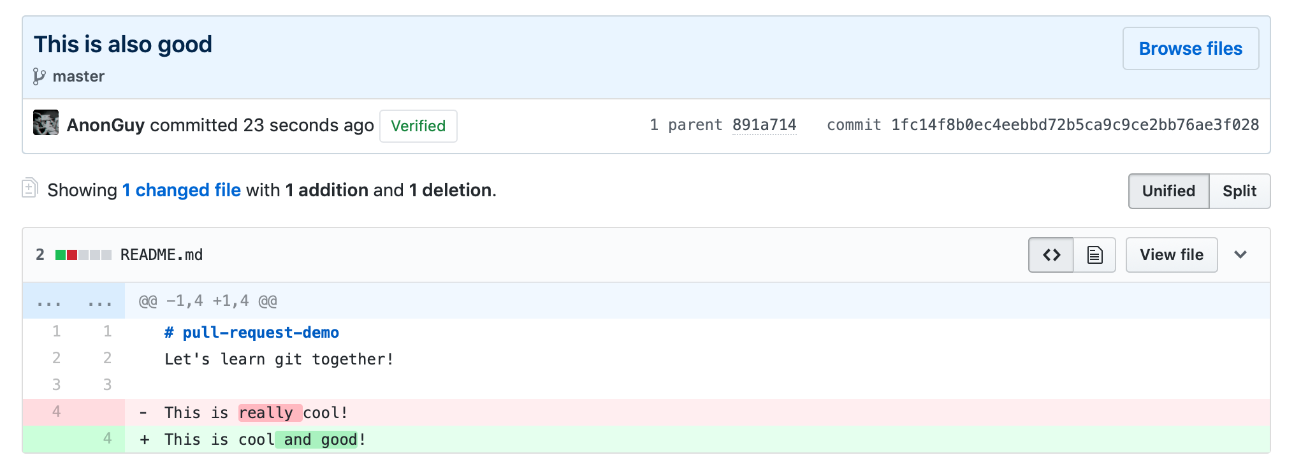Click the changed-files diff icon
The height and width of the screenshot is (469, 1294).
(x=30, y=188)
